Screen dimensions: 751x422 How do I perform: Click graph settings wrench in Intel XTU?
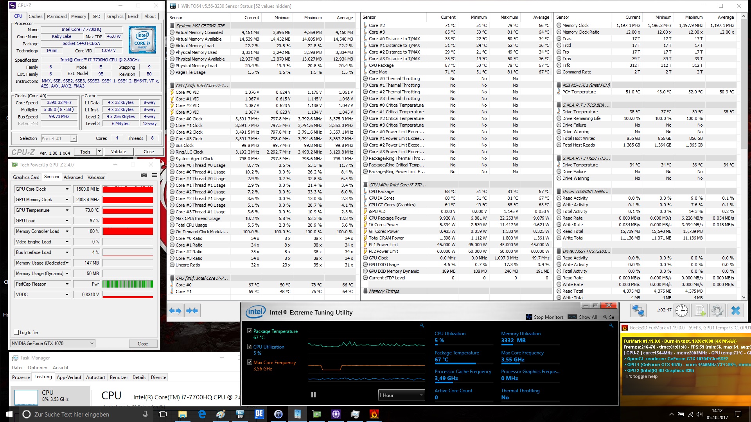pos(422,325)
